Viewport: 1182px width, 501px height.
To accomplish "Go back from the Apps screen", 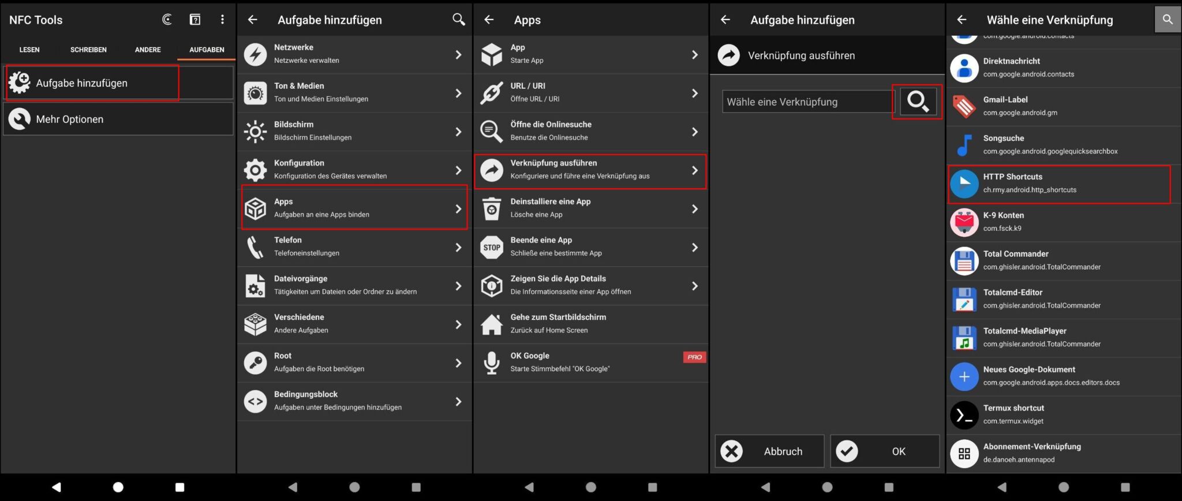I will coord(489,20).
